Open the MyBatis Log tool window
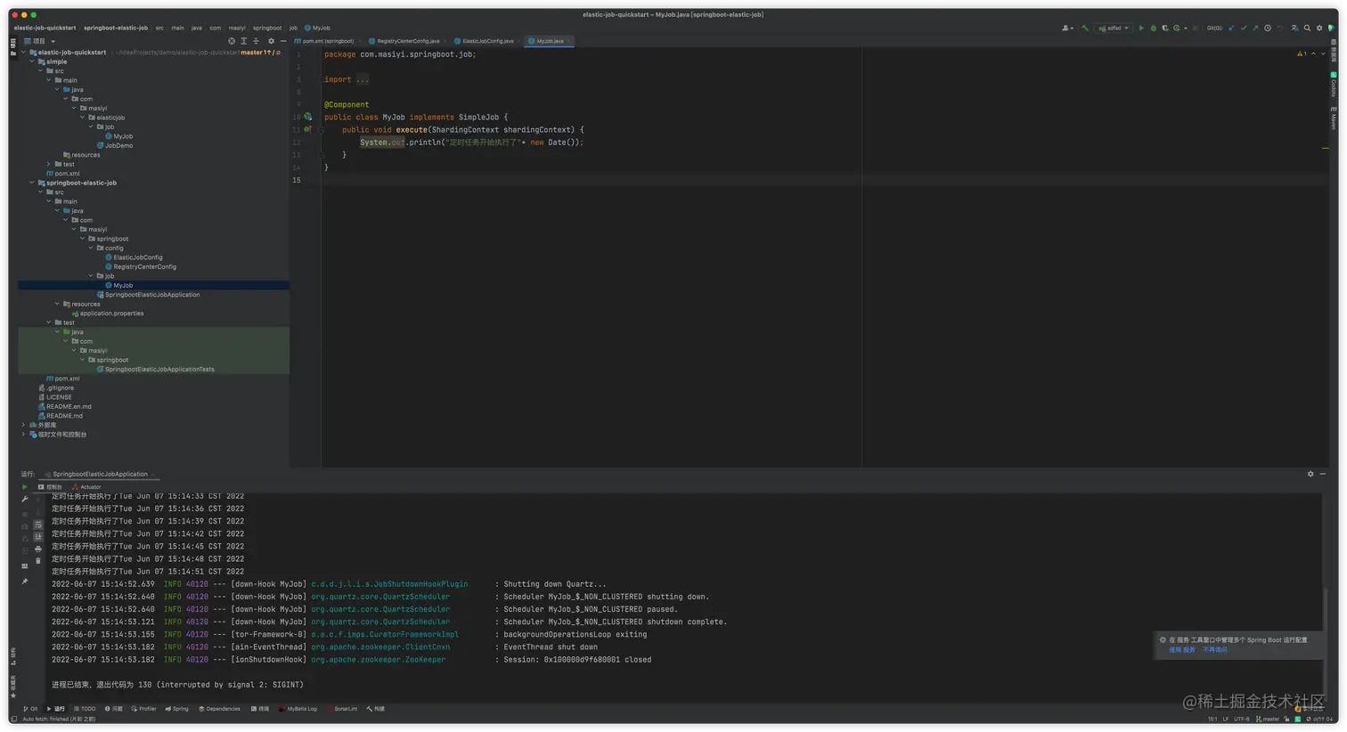 298,709
